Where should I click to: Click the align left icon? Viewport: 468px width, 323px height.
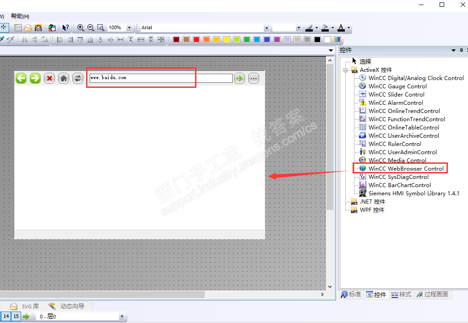pos(60,40)
